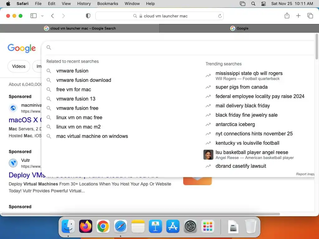Choose the vmware fusion 13 suggestion
Image resolution: width=319 pixels, height=239 pixels.
pos(76,99)
